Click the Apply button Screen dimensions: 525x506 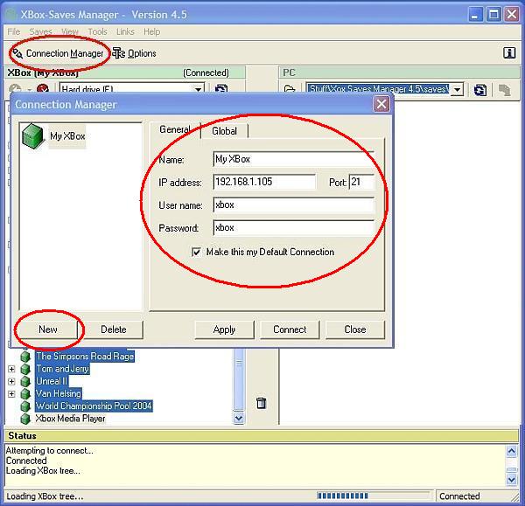pos(224,329)
